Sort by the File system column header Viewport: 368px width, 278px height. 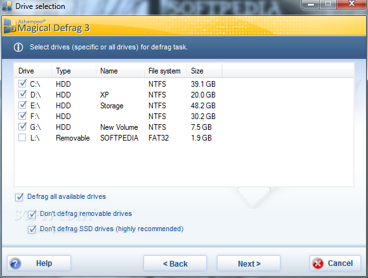(x=166, y=71)
